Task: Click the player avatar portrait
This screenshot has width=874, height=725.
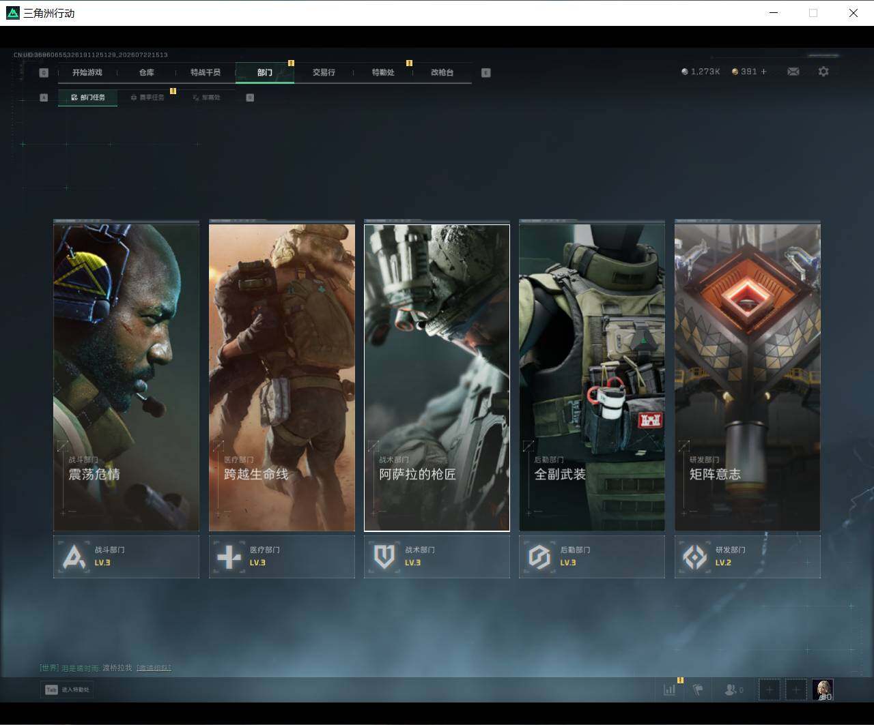Action: tap(823, 690)
